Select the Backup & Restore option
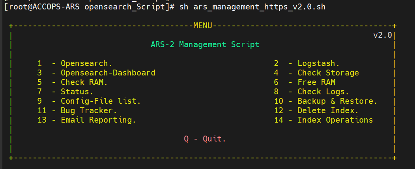 pyautogui.click(x=337, y=101)
